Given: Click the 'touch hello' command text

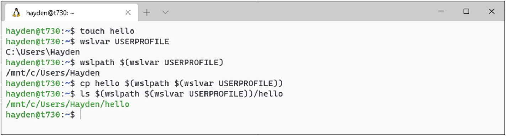Looking at the screenshot, I should 107,31.
